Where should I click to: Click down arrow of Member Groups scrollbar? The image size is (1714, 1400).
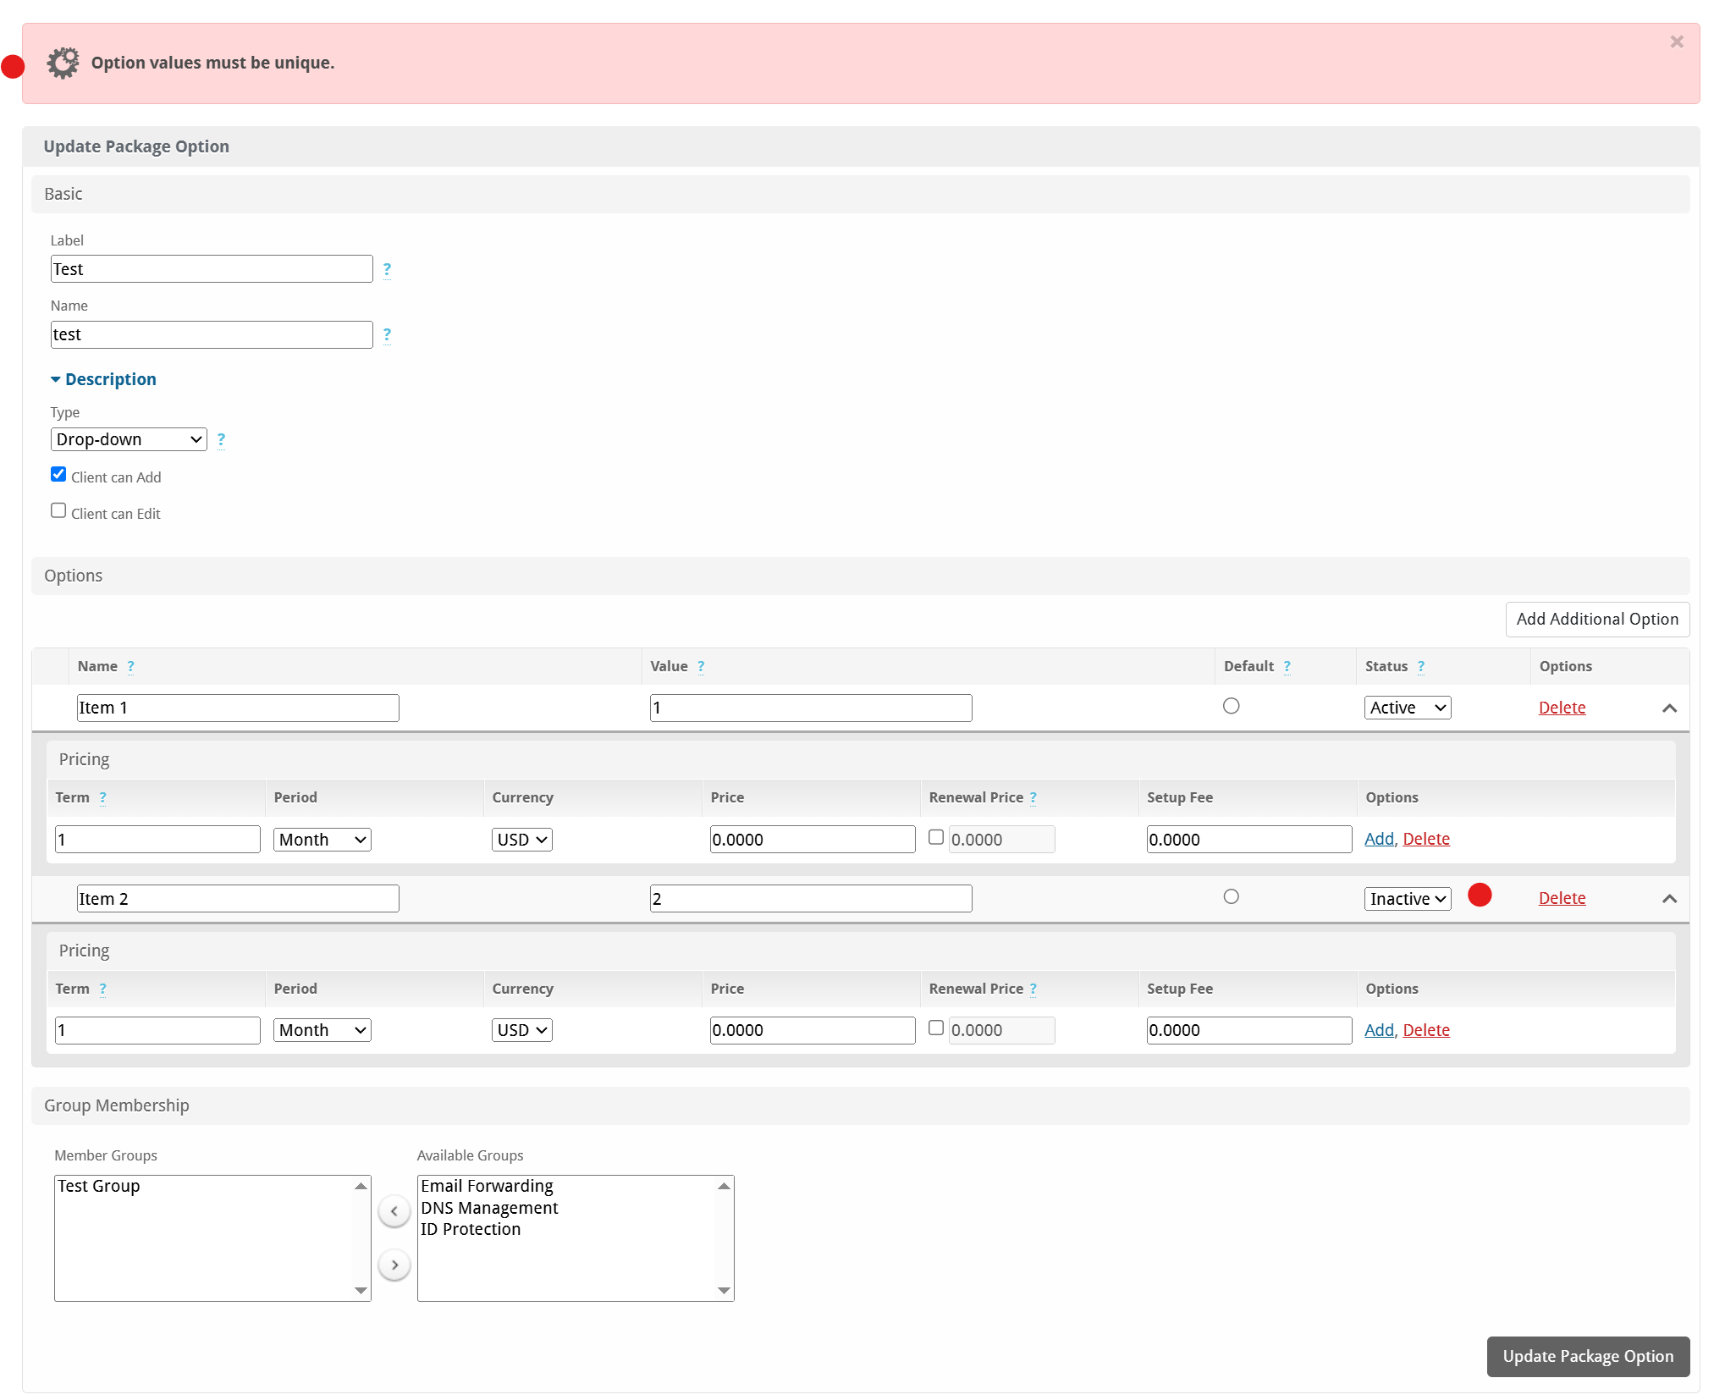point(361,1291)
